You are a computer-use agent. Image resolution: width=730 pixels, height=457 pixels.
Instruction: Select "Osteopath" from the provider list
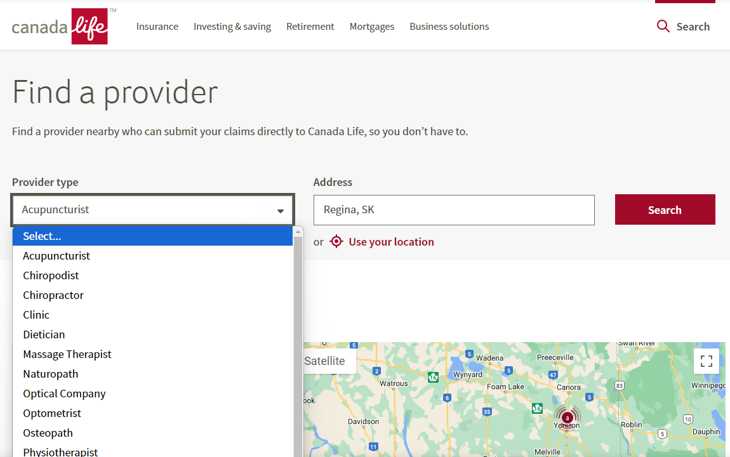pyautogui.click(x=48, y=432)
